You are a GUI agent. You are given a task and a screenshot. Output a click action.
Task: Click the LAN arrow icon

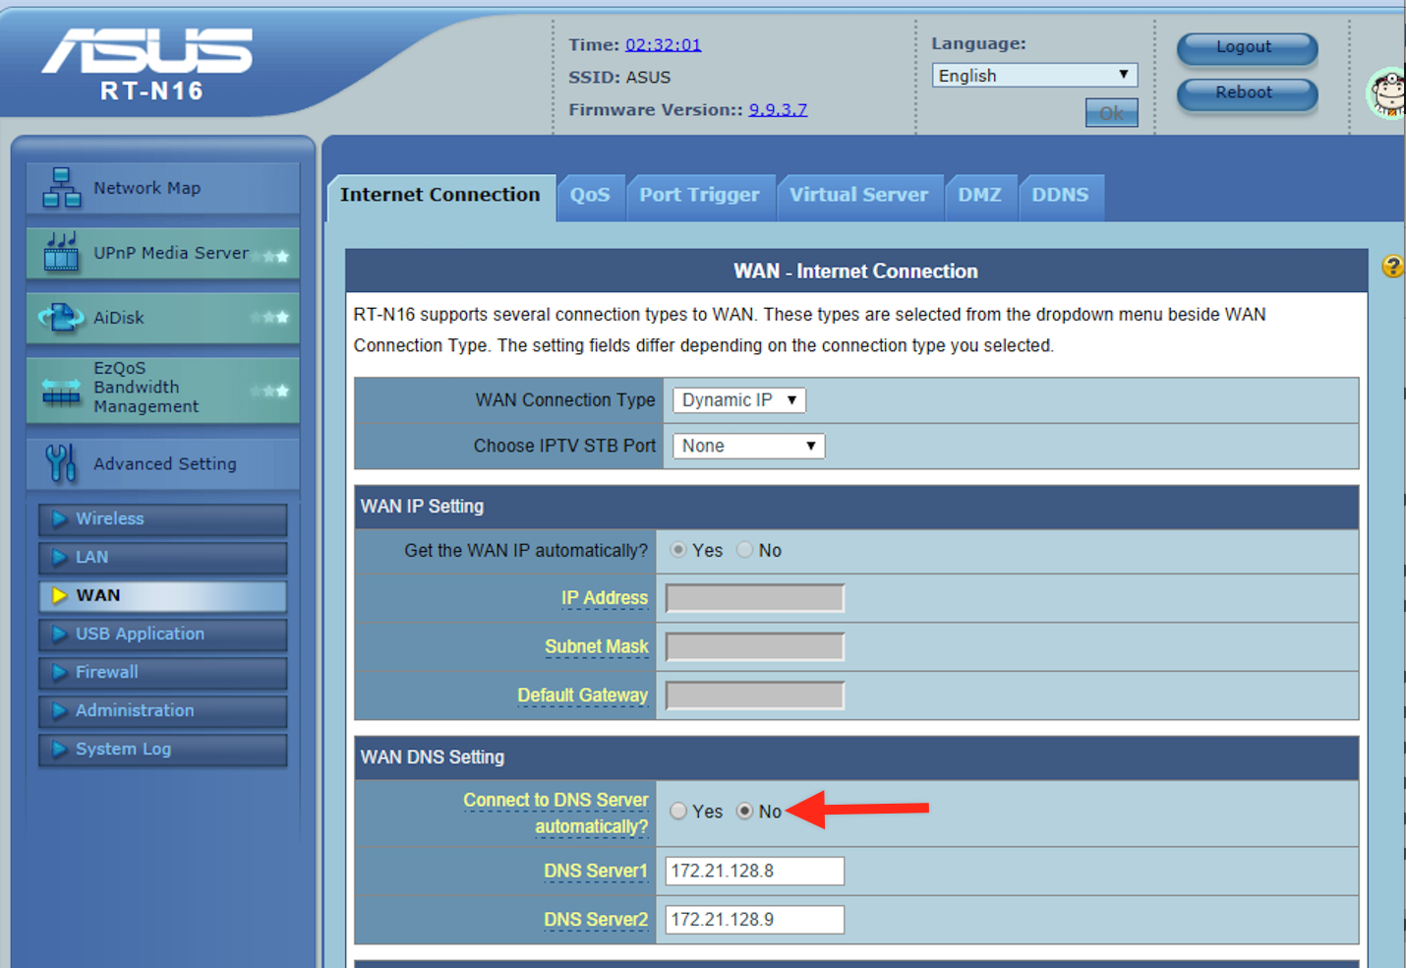(x=60, y=557)
